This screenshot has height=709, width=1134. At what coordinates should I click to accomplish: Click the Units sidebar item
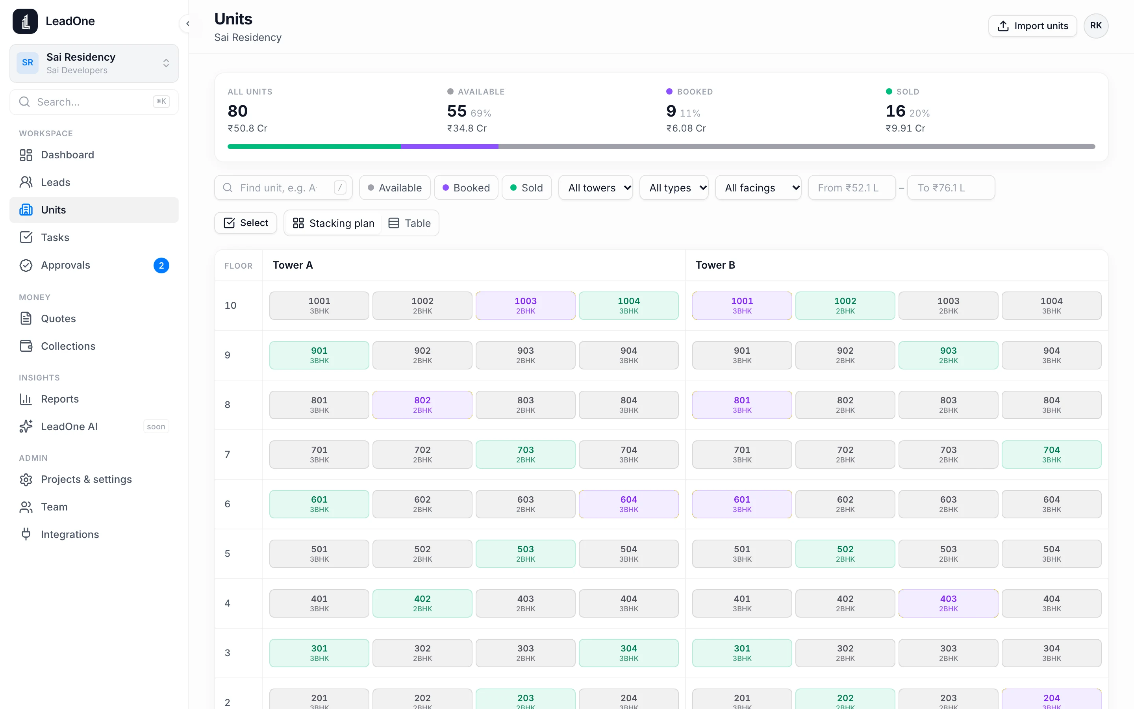tap(94, 210)
